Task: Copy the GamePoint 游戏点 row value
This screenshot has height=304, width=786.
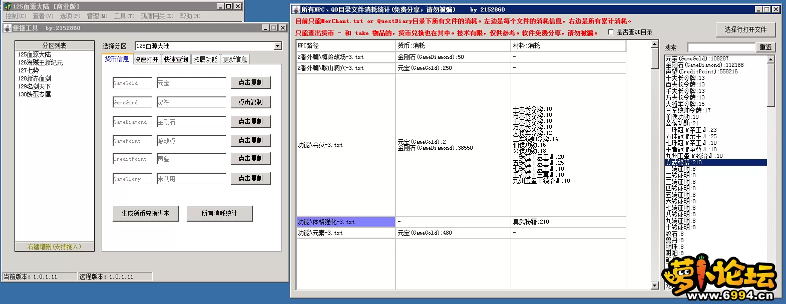Action: (x=250, y=140)
